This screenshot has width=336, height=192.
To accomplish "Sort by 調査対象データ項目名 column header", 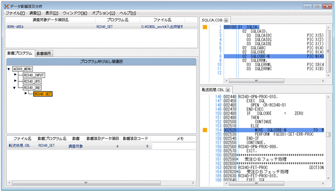I will (51, 20).
